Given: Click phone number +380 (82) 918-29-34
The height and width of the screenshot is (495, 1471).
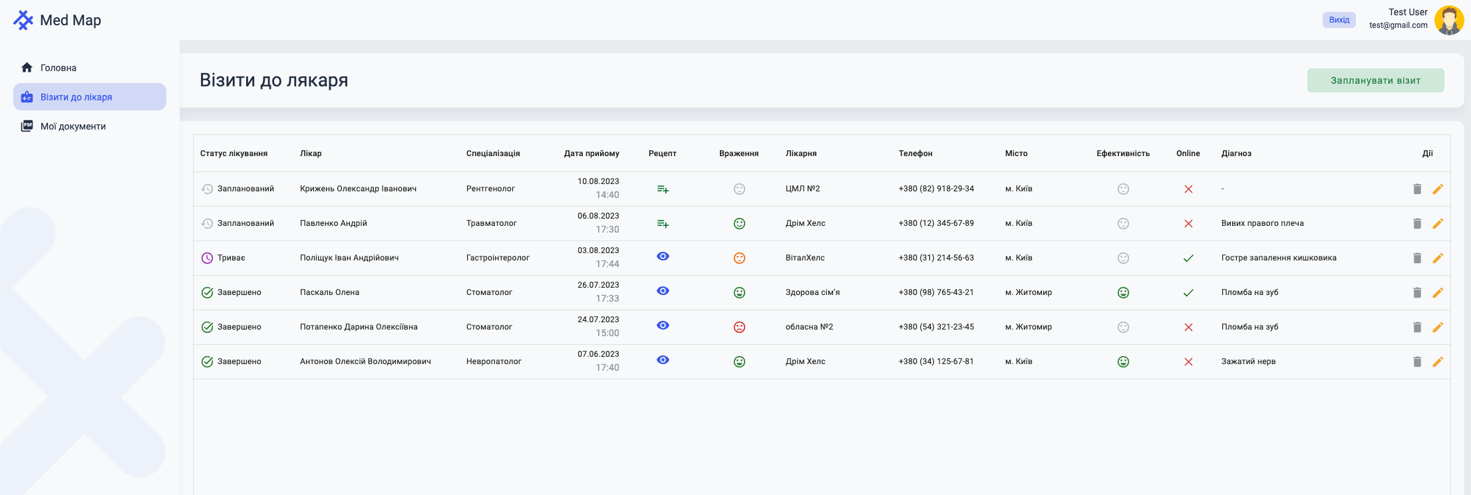Looking at the screenshot, I should pyautogui.click(x=936, y=189).
